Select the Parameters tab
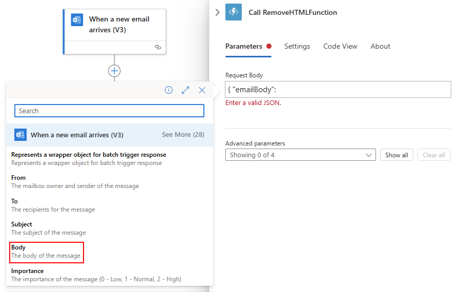Screen dimensions: 461x292 click(x=244, y=46)
